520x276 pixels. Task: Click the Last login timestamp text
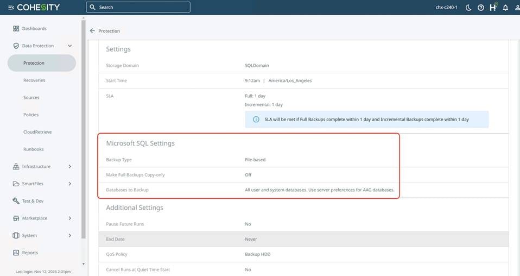click(43, 272)
